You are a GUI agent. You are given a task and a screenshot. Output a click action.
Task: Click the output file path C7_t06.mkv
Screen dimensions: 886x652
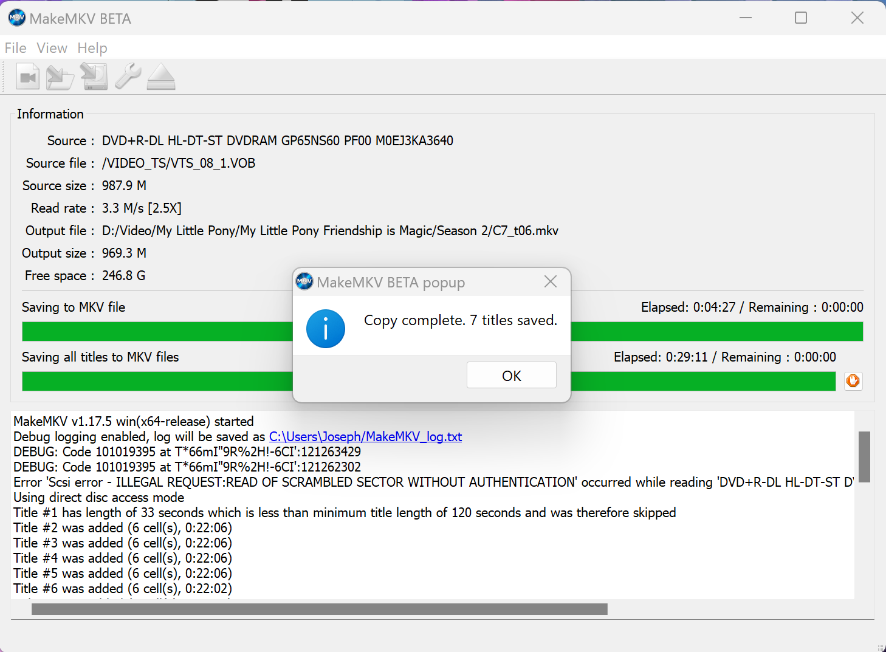[x=330, y=231]
